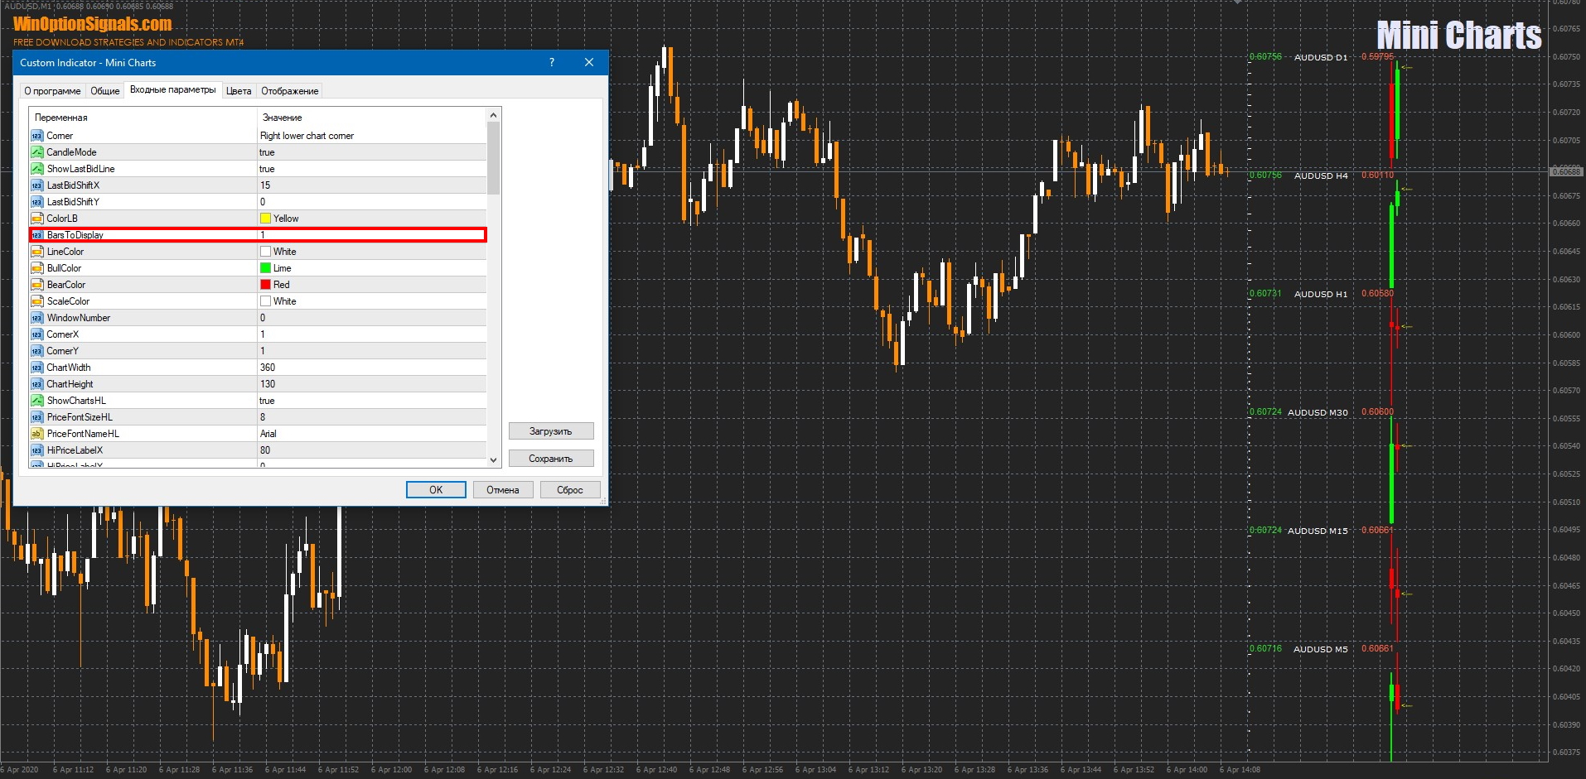Open the Отображение tab
This screenshot has height=779, width=1586.
point(289,91)
